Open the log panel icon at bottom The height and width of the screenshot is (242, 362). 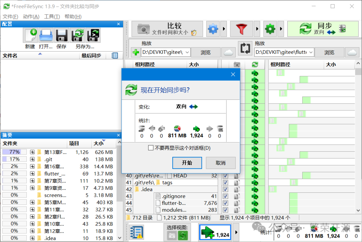137,232
